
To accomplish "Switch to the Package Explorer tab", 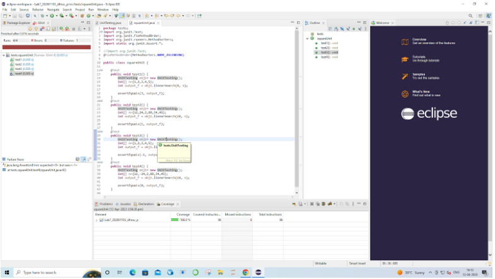I will click(x=16, y=23).
